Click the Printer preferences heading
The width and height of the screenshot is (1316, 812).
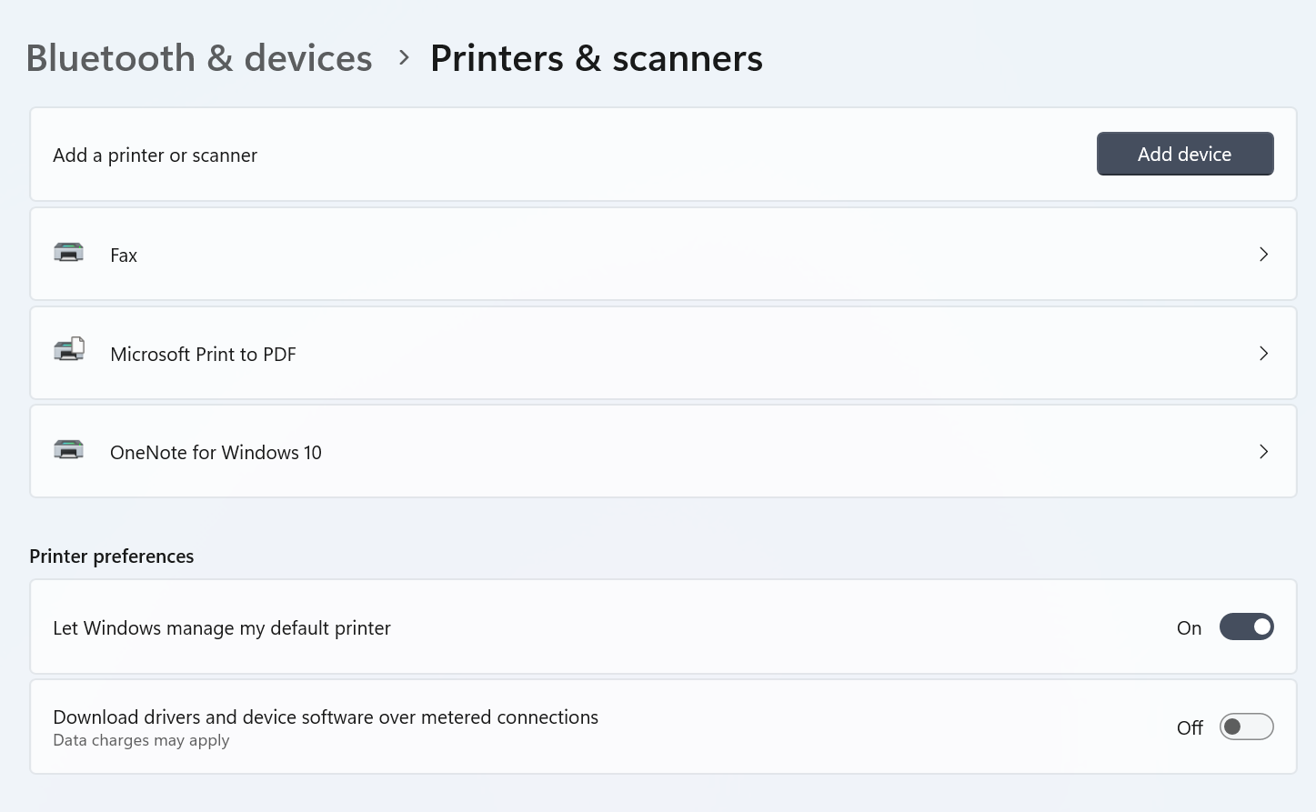point(112,556)
